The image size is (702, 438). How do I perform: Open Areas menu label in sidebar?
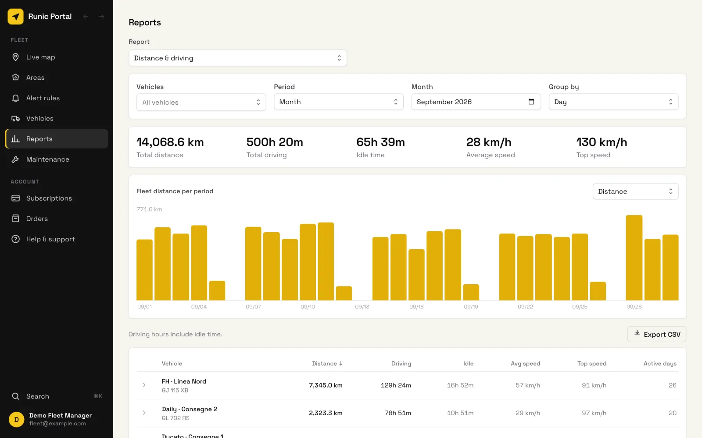[36, 78]
